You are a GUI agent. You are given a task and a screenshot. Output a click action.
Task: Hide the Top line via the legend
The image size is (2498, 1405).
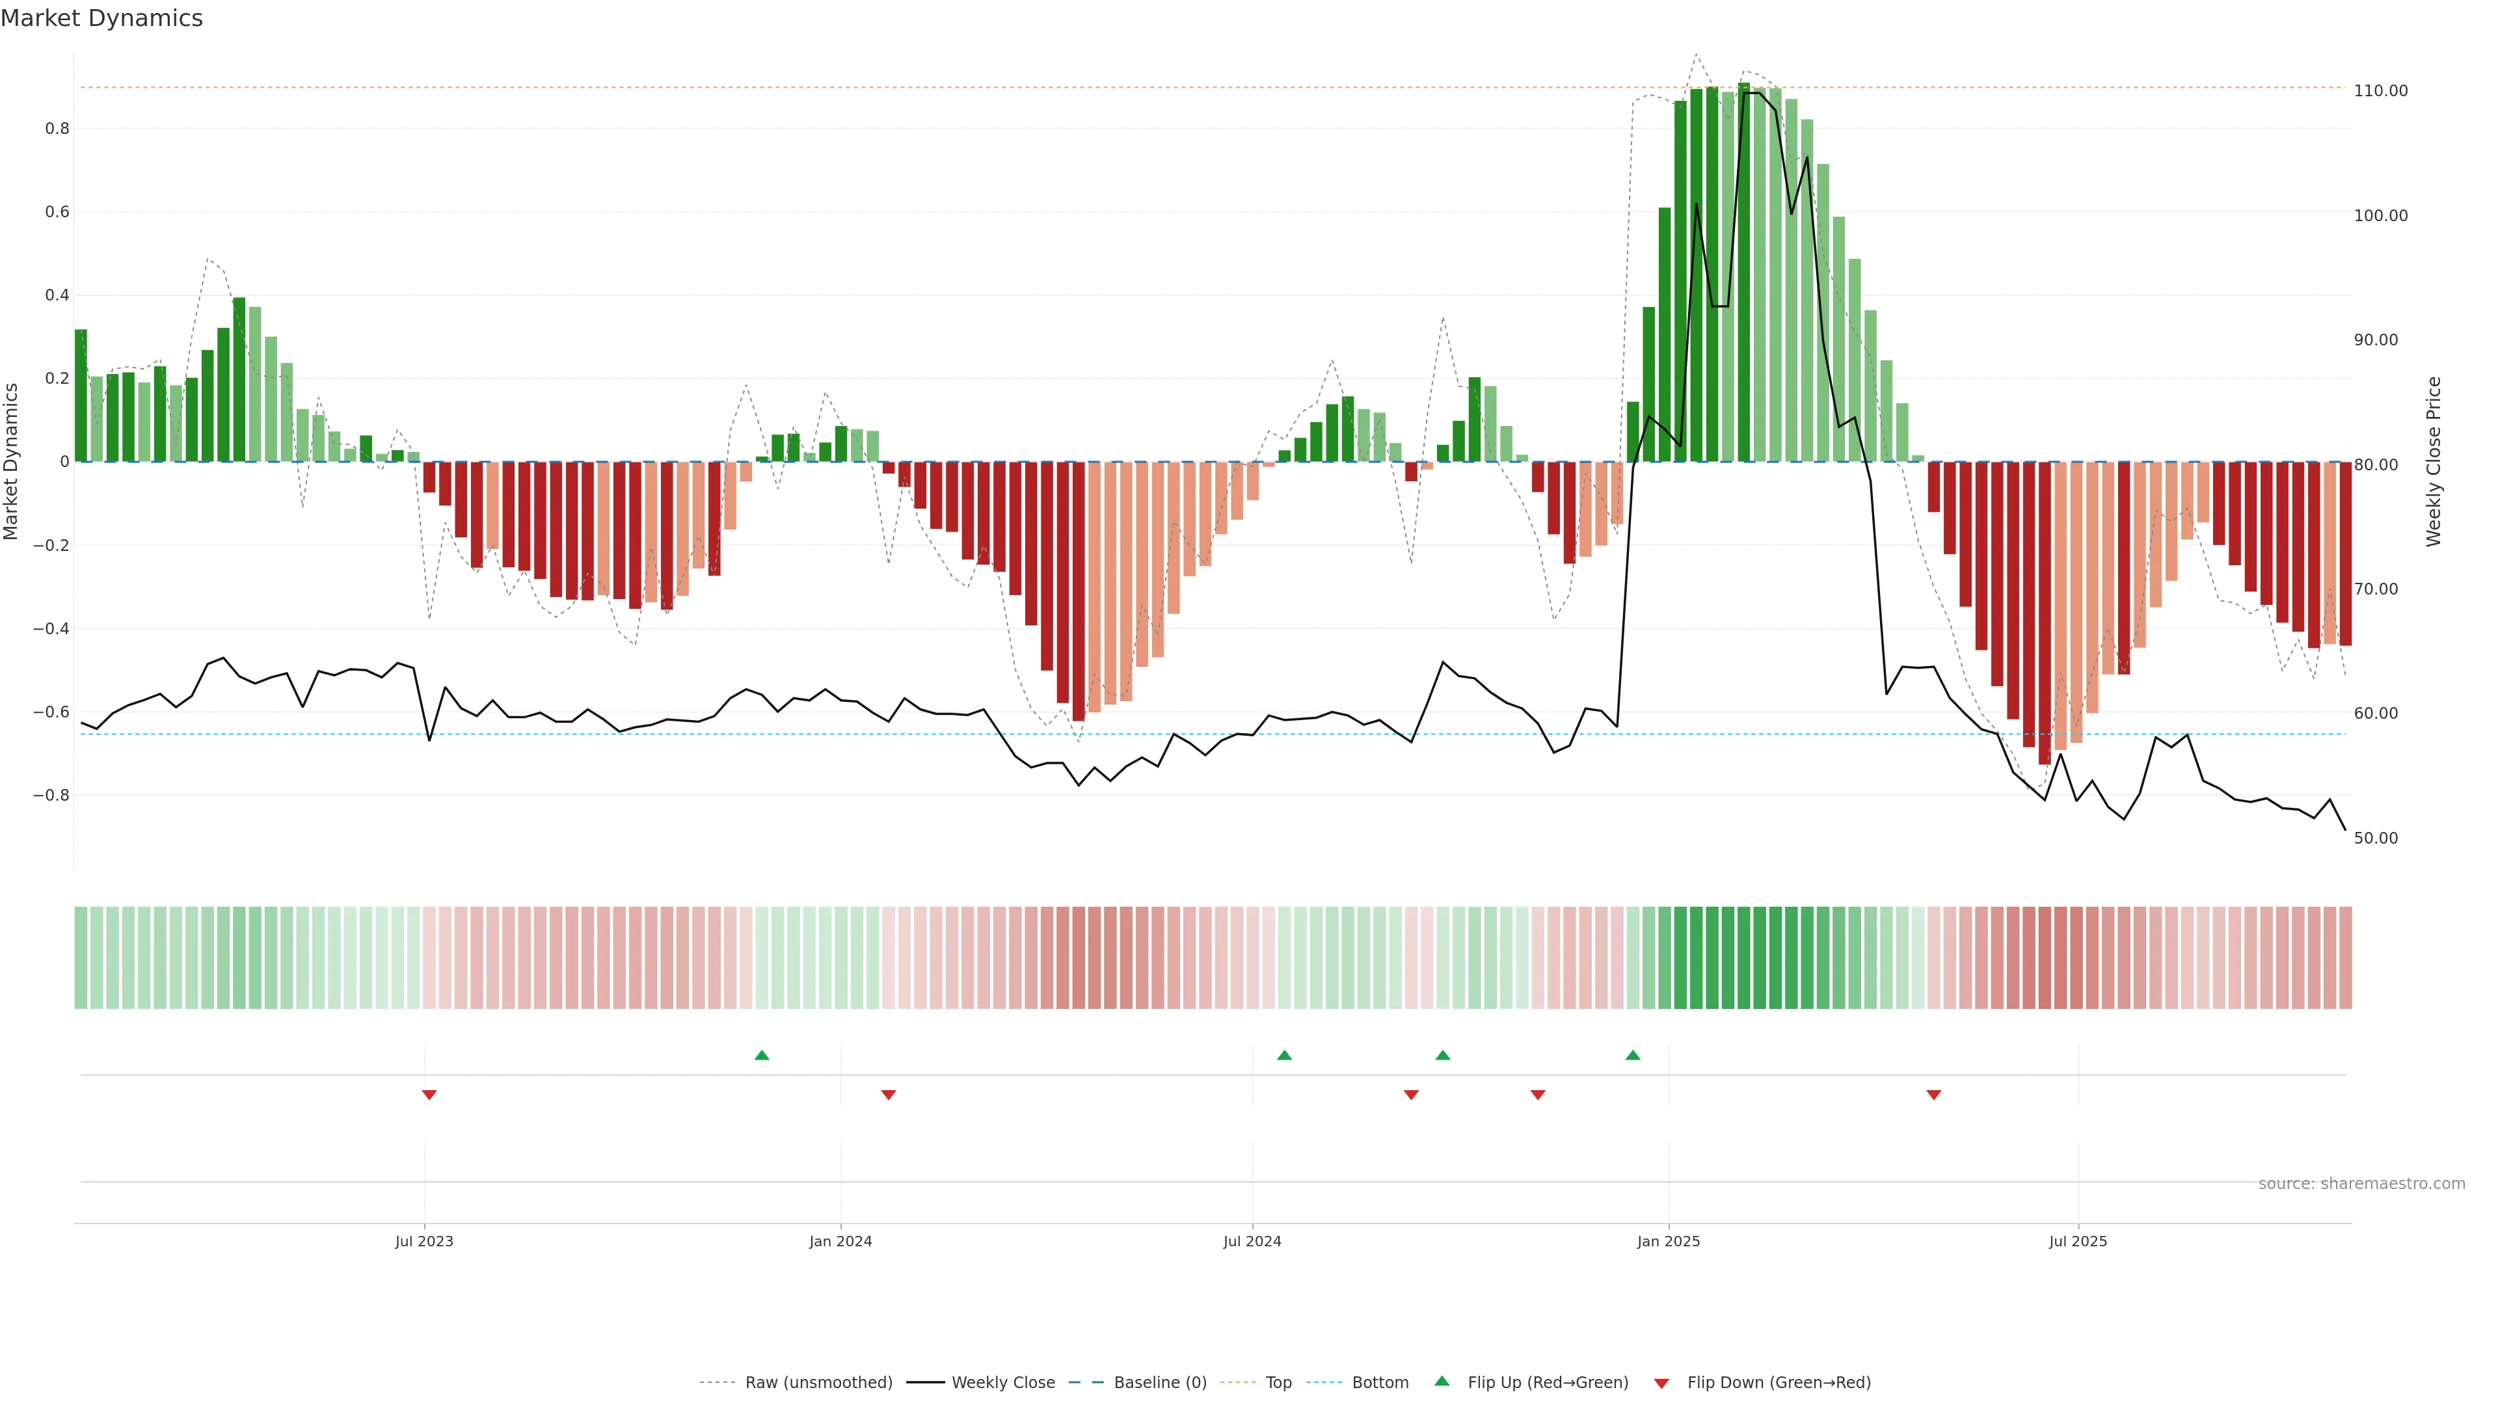coord(1278,1383)
